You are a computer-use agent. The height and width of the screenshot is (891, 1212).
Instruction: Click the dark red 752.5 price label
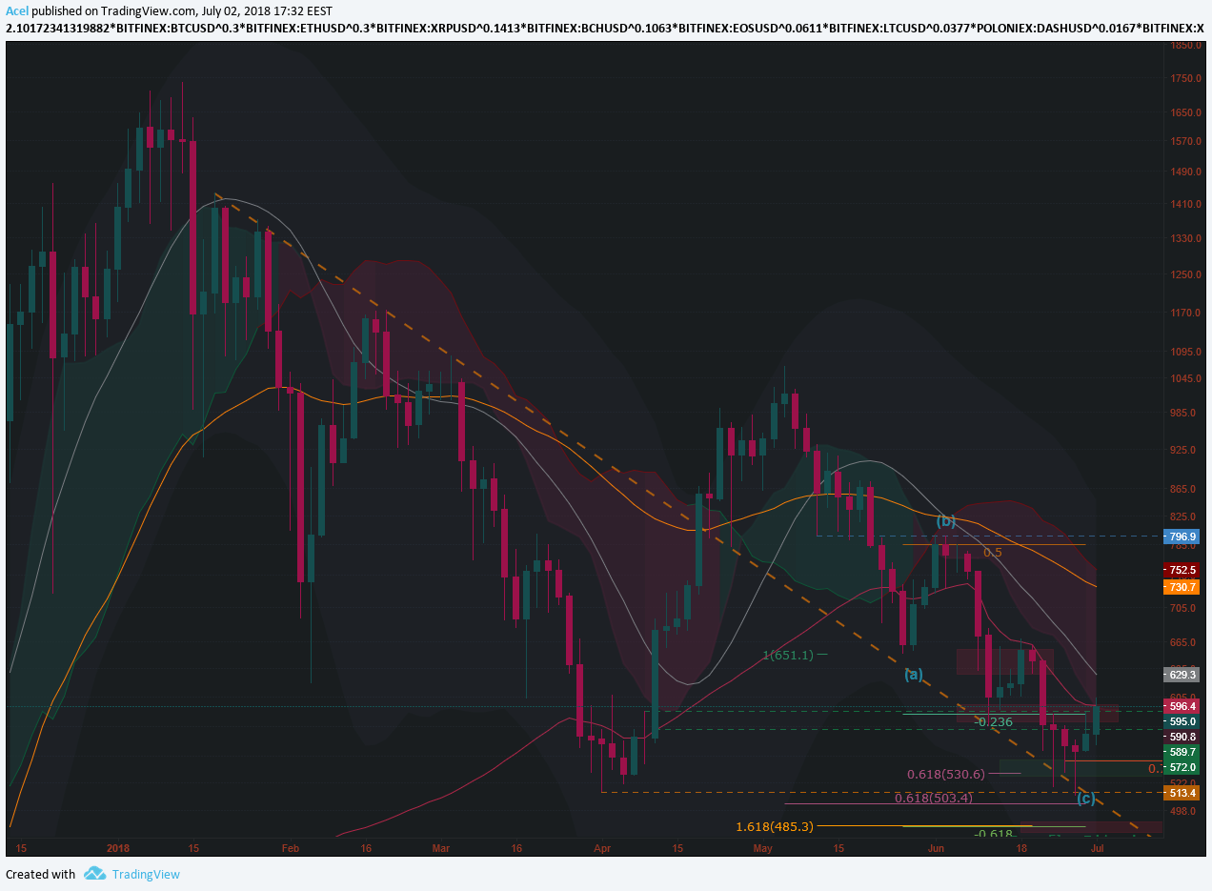tap(1182, 570)
